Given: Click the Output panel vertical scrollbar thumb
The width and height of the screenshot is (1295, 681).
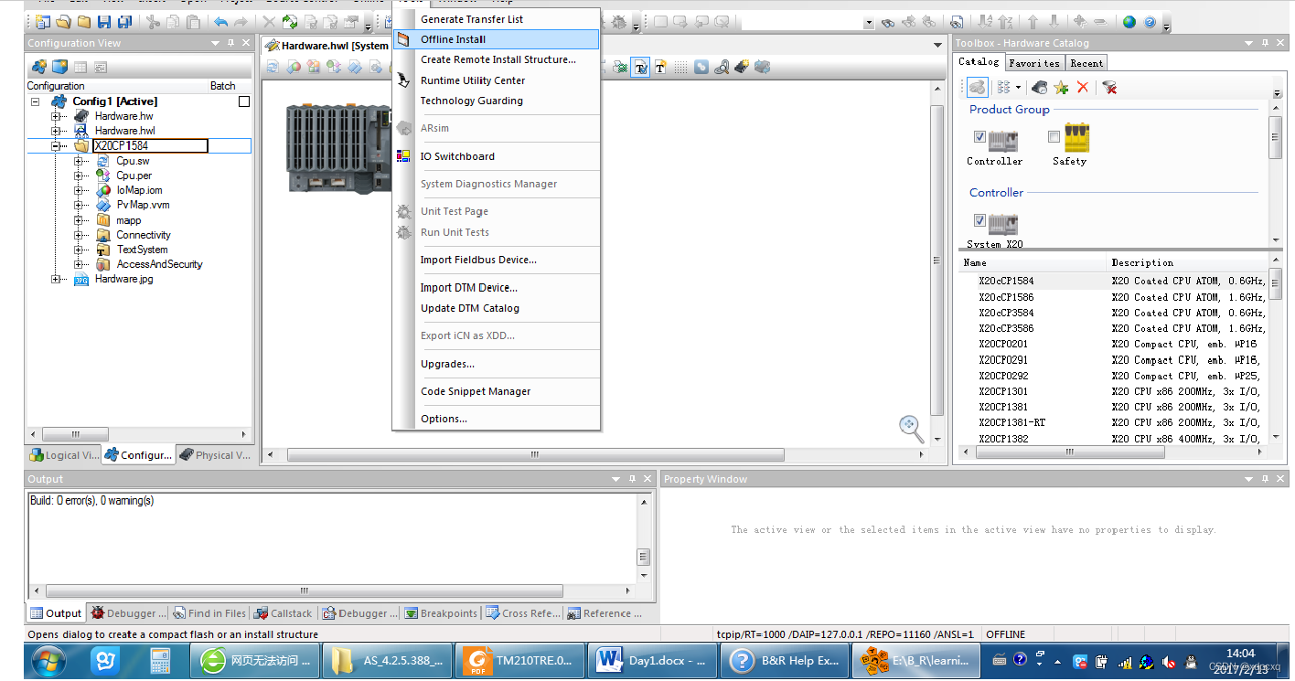Looking at the screenshot, I should tap(644, 557).
